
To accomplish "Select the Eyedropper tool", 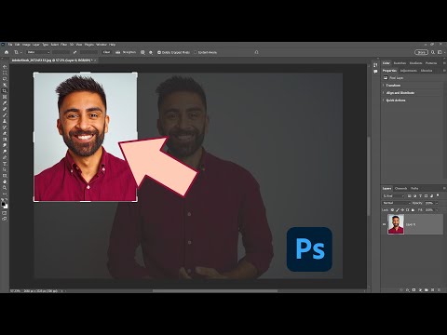I will (x=5, y=103).
